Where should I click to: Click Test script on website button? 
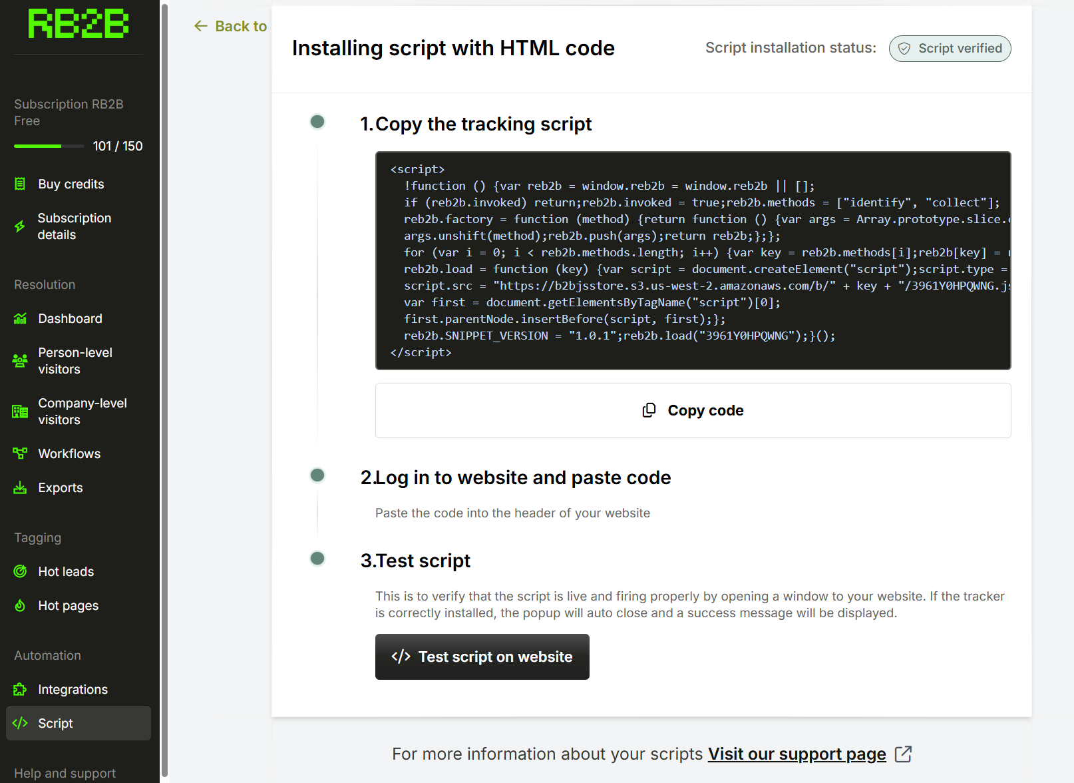click(482, 656)
